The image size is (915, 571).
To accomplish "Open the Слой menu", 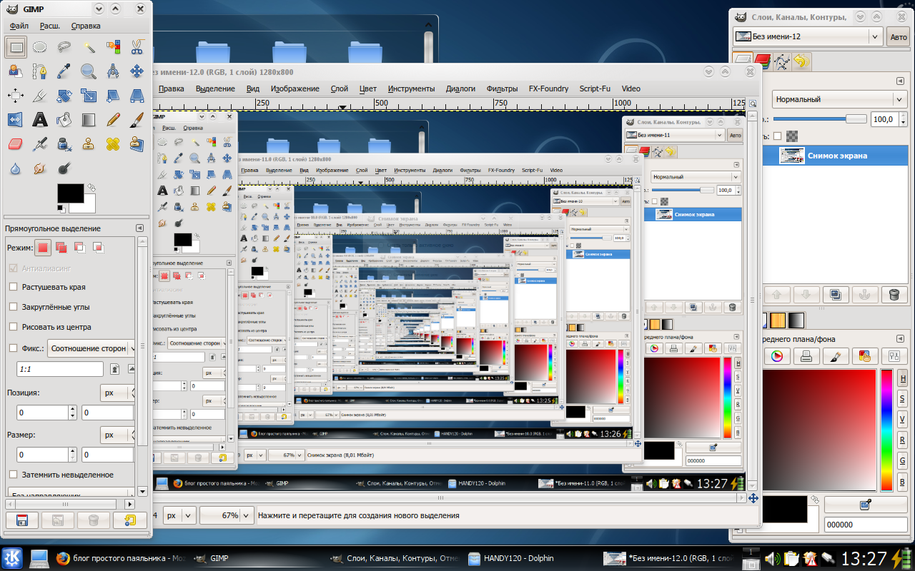I will (x=340, y=89).
